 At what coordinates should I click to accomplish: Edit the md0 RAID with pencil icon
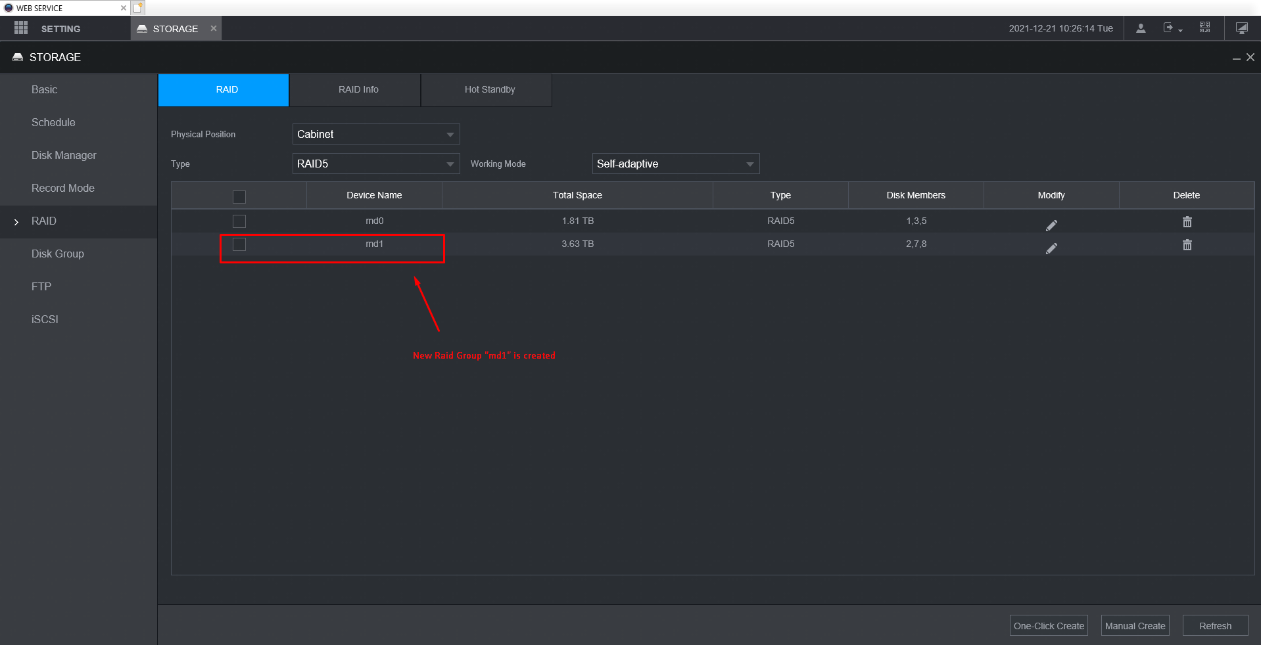[x=1051, y=225]
